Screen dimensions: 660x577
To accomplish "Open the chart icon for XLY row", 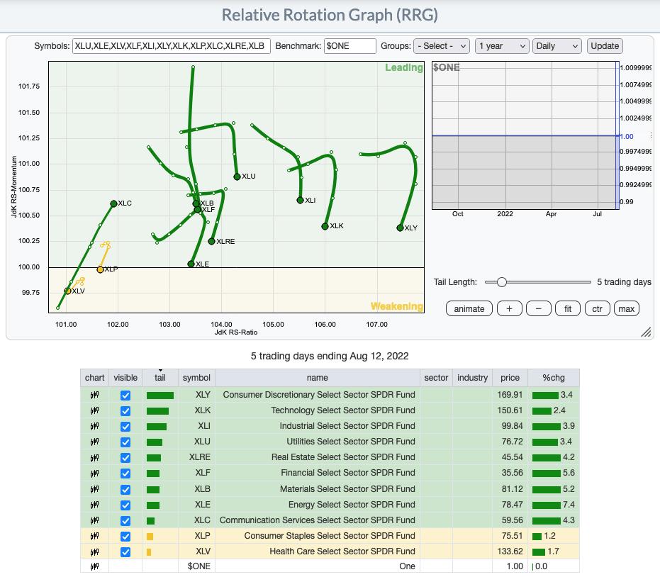I will 94,395.
